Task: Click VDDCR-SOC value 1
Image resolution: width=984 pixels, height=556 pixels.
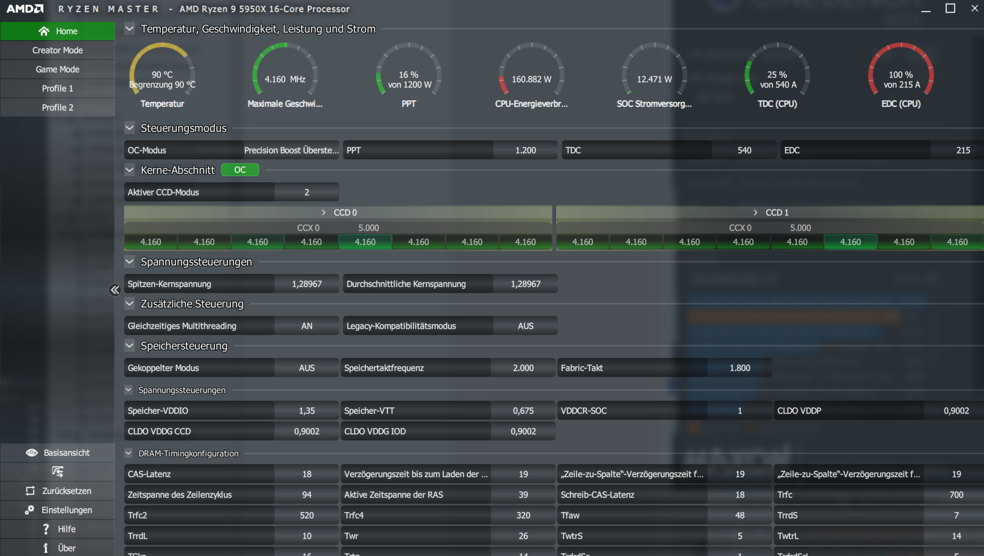Action: click(x=740, y=411)
